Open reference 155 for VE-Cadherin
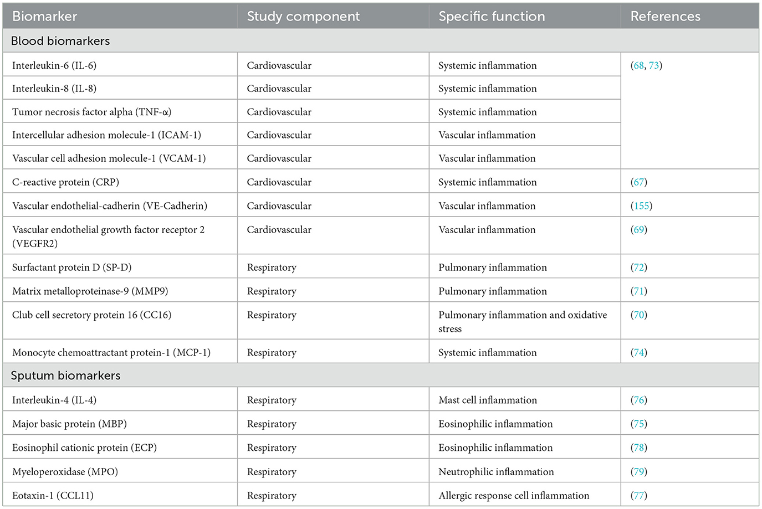The width and height of the screenshot is (762, 509). (x=641, y=206)
